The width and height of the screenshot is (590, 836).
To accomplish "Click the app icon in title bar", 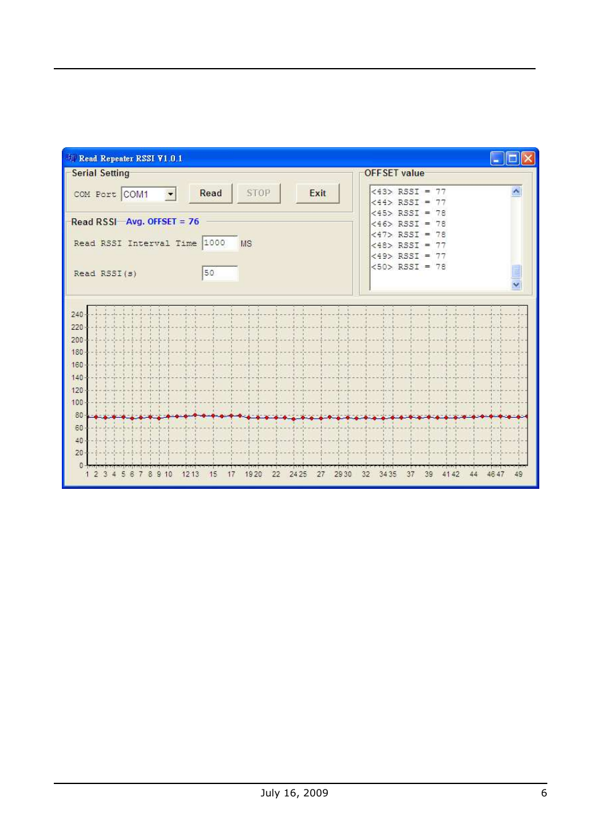I will (x=71, y=158).
